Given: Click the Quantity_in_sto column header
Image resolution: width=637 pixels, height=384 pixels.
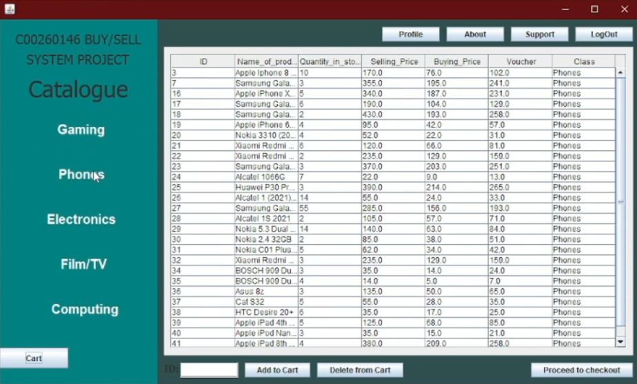Looking at the screenshot, I should coord(330,61).
